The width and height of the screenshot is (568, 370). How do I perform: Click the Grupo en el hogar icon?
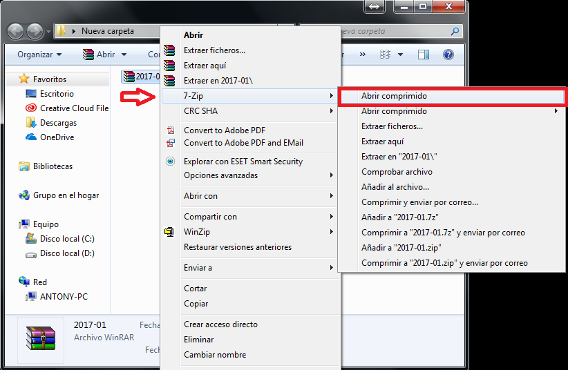click(x=24, y=195)
